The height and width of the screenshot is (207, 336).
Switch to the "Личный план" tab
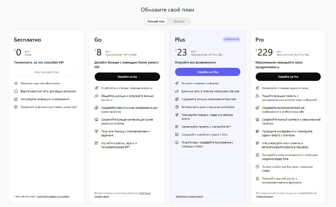point(155,21)
